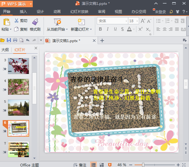Toggle Italic formatting

coord(108,29)
